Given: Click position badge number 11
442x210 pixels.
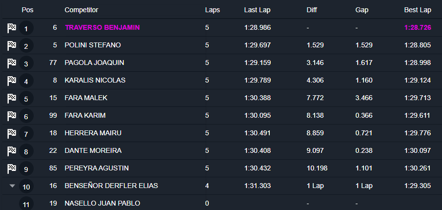Looking at the screenshot, I should click(x=26, y=204).
